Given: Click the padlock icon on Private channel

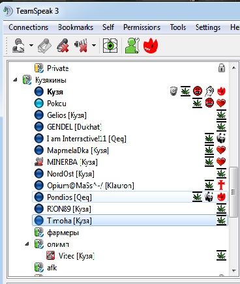Looking at the screenshot, I should coord(222,68).
